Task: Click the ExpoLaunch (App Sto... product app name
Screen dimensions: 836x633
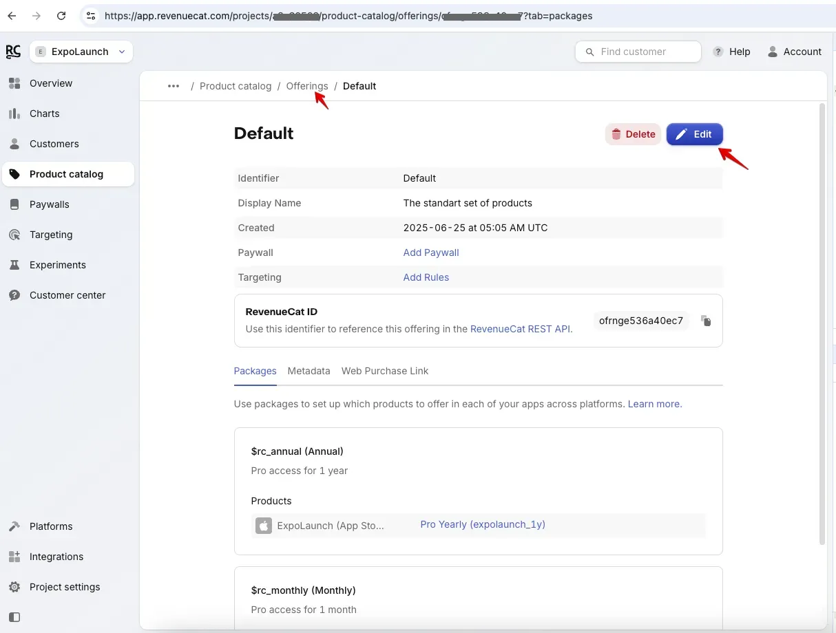Action: 331,526
